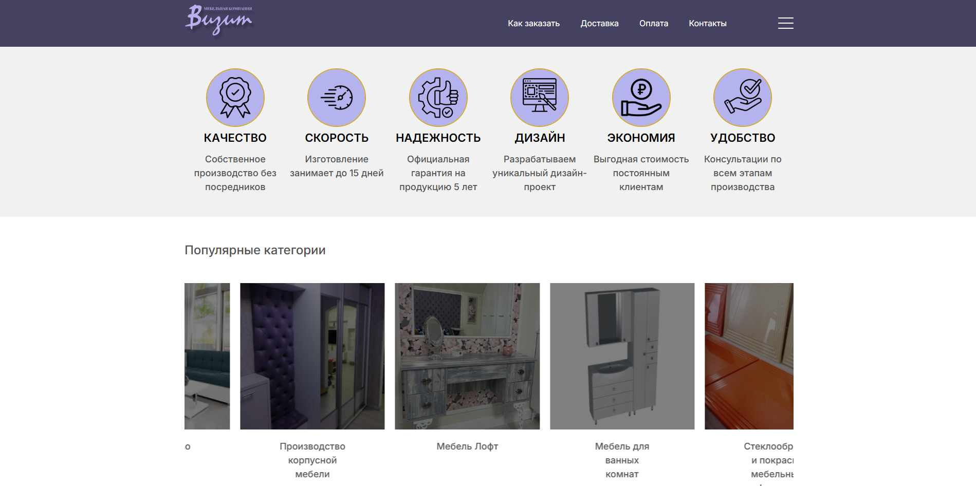The height and width of the screenshot is (486, 976).
Task: Open the hamburger menu icon
Action: 785,23
